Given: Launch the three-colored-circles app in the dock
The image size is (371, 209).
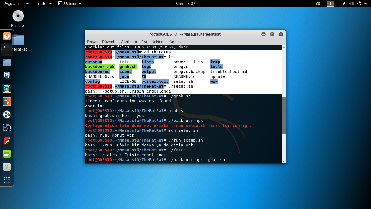Looking at the screenshot, I should [7, 115].
